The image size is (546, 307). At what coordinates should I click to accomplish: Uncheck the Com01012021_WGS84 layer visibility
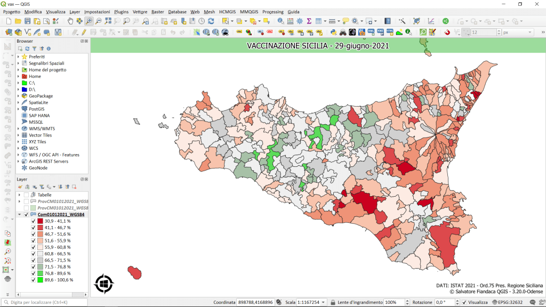(26, 214)
